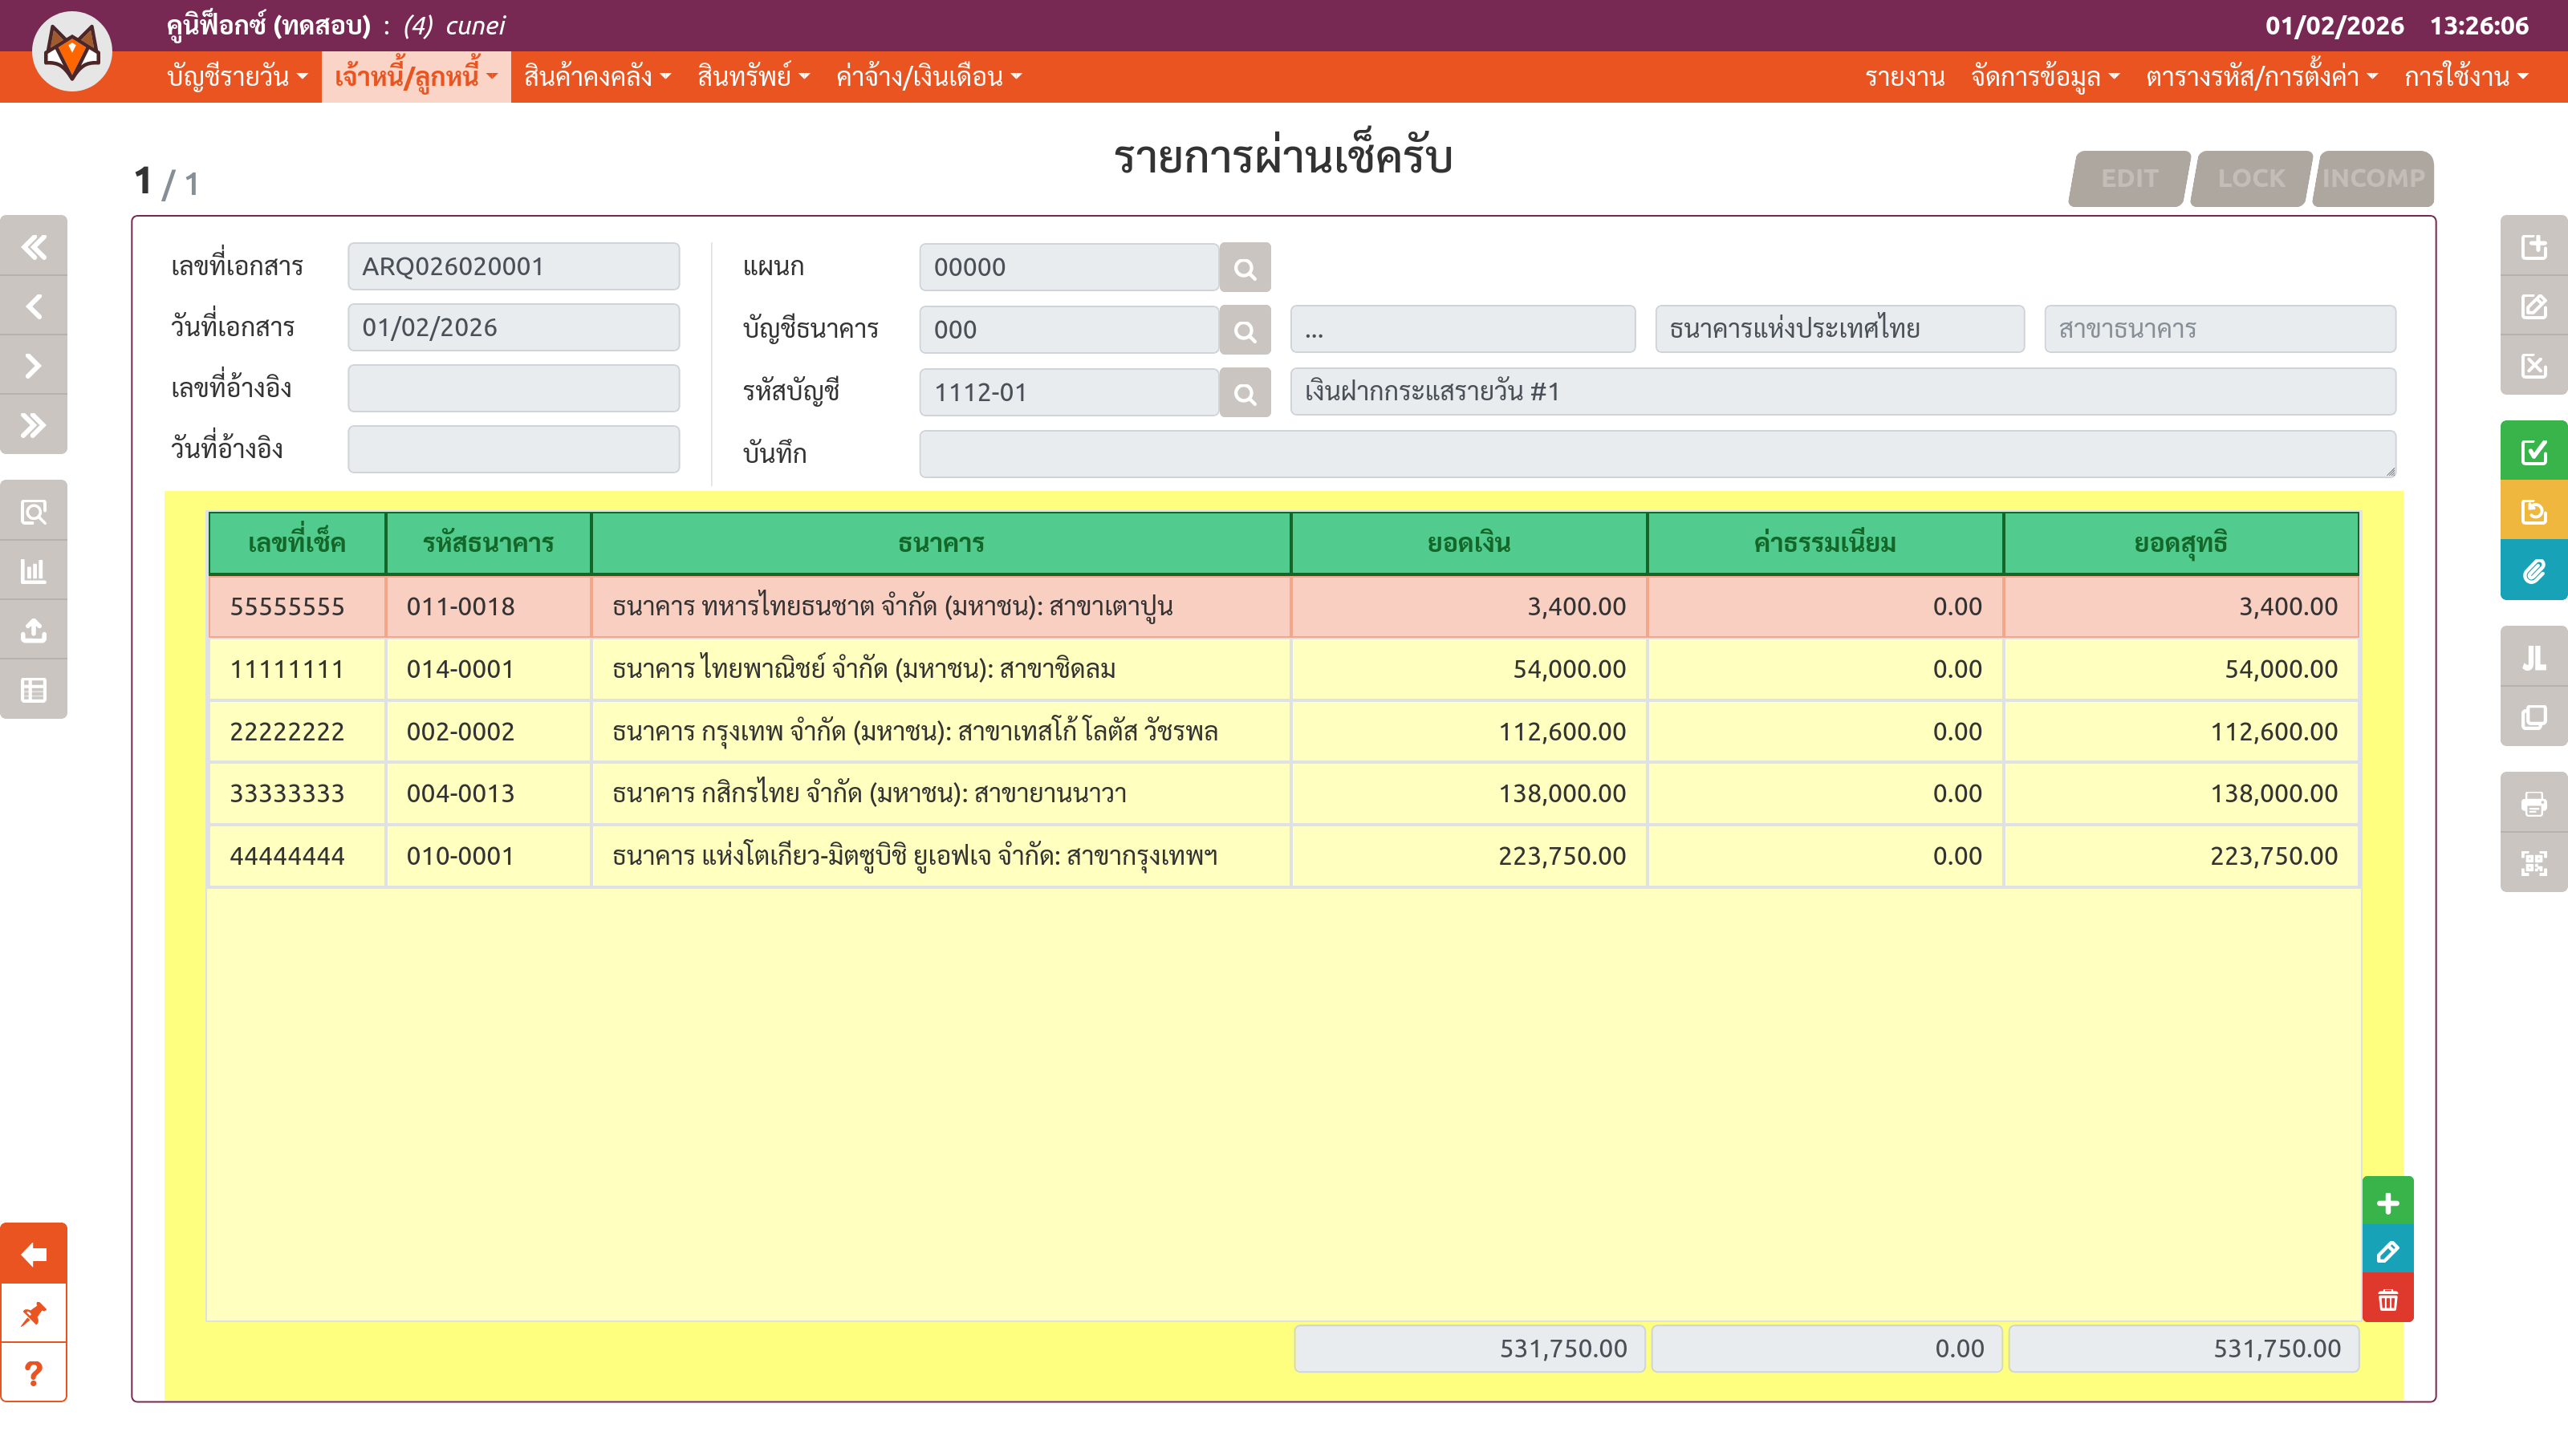Click the LOCK status button
2568x1444 pixels.
(x=2250, y=178)
